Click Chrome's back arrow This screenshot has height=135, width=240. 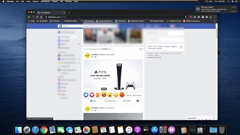tap(29, 17)
